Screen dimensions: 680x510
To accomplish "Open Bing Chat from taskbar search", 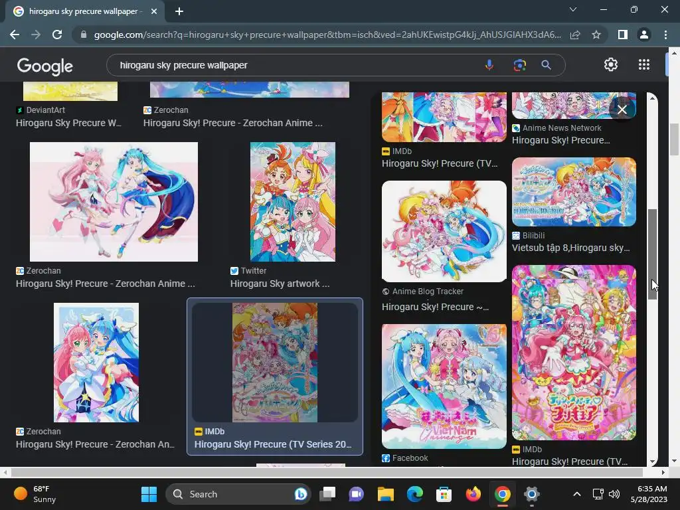I will click(301, 494).
